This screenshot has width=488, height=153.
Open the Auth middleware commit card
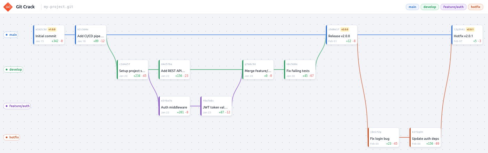click(174, 106)
